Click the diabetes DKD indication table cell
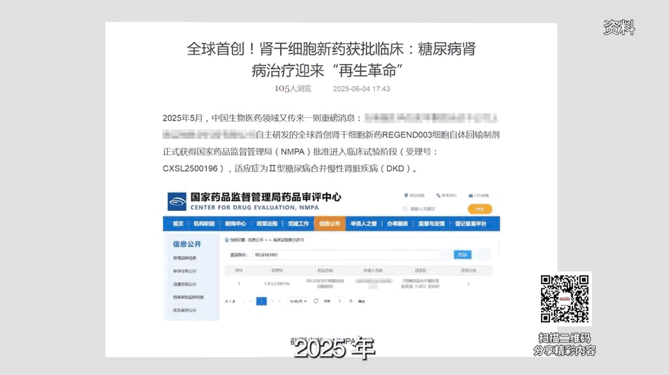This screenshot has height=375, width=669. 421,284
